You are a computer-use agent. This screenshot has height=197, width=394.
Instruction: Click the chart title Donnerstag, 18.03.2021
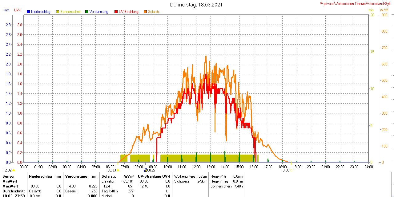[196, 5]
